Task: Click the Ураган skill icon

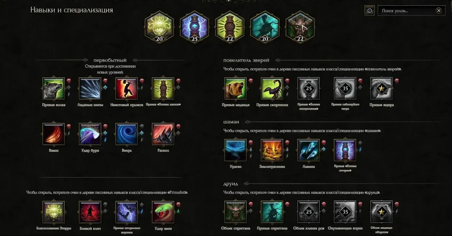Action: (x=236, y=150)
